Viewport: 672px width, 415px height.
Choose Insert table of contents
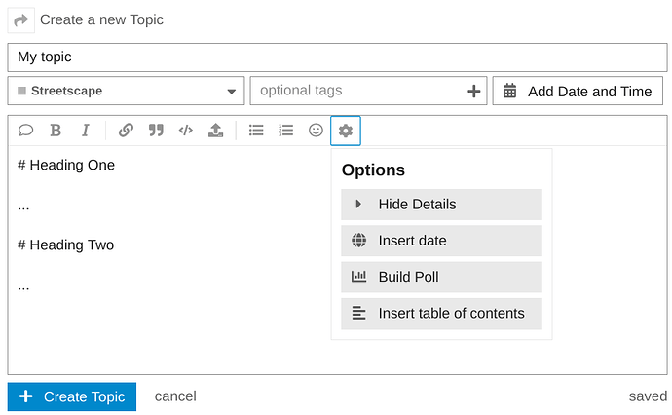coord(441,314)
